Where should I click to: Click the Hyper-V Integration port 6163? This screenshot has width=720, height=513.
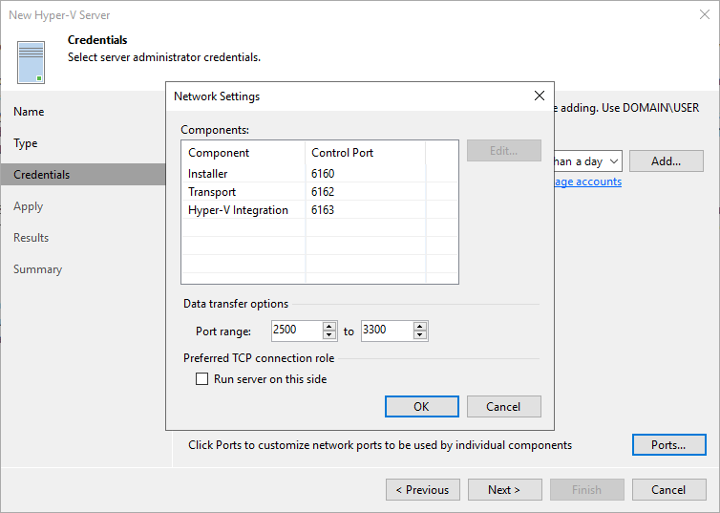(323, 210)
